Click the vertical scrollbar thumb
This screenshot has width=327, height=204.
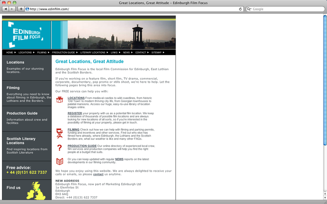[325, 80]
